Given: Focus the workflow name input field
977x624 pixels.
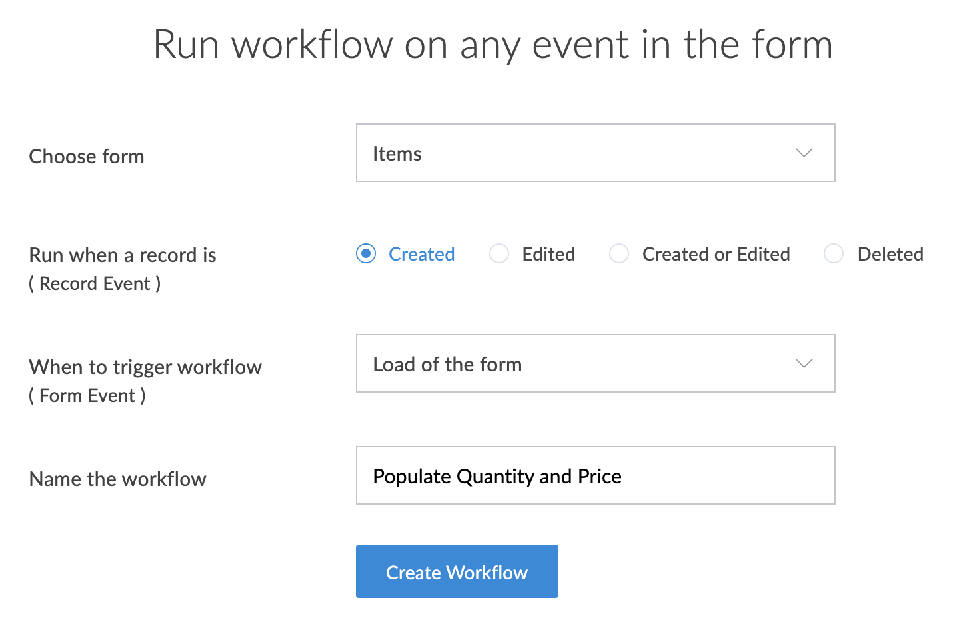Looking at the screenshot, I should point(595,475).
